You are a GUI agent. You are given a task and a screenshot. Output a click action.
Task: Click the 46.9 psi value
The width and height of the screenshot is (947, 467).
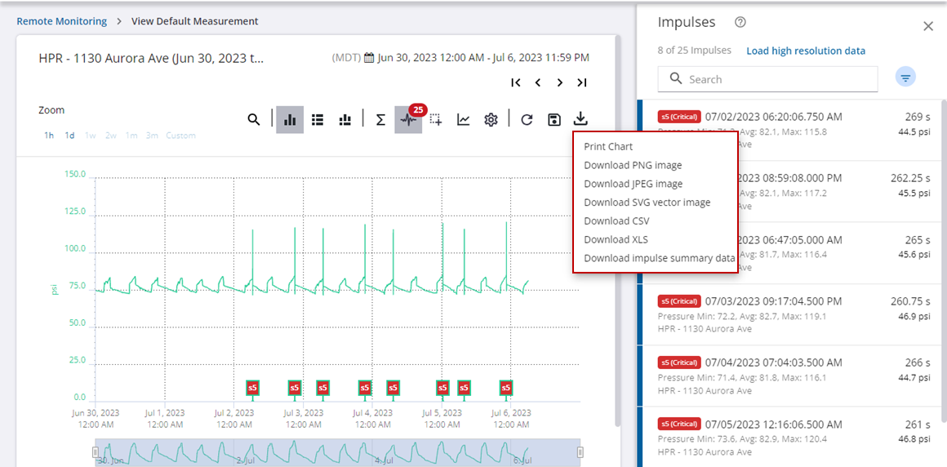[914, 316]
